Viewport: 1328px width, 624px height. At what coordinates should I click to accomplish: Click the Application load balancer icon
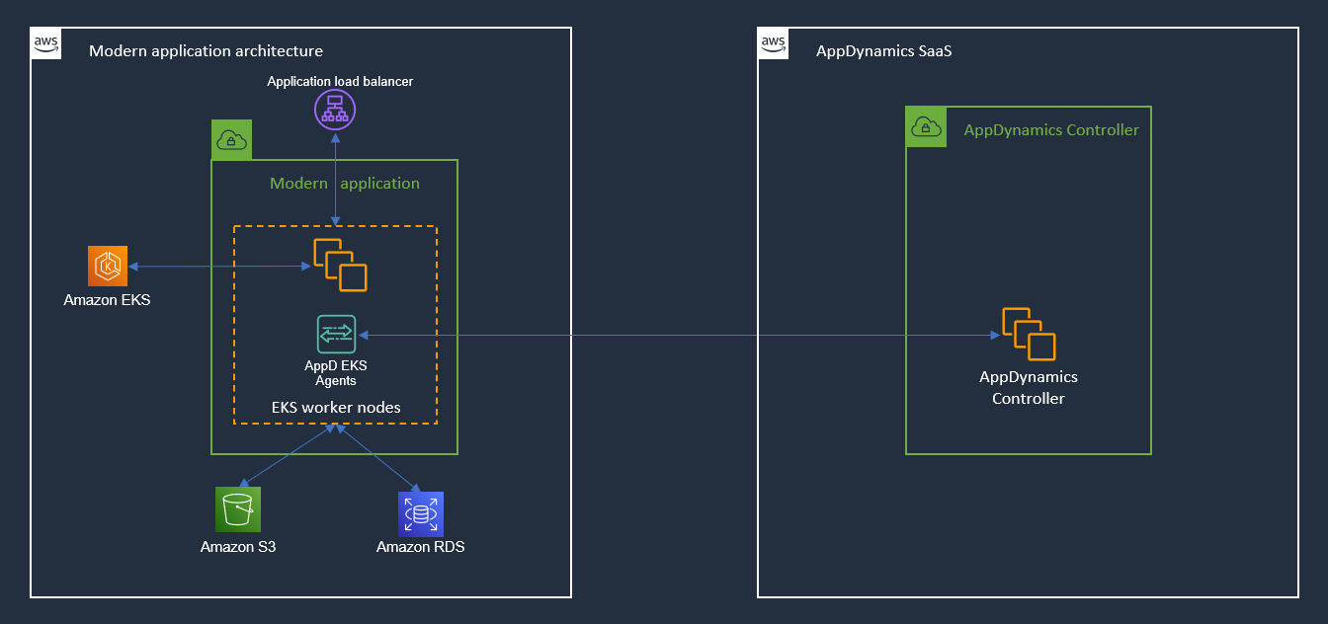tap(334, 110)
